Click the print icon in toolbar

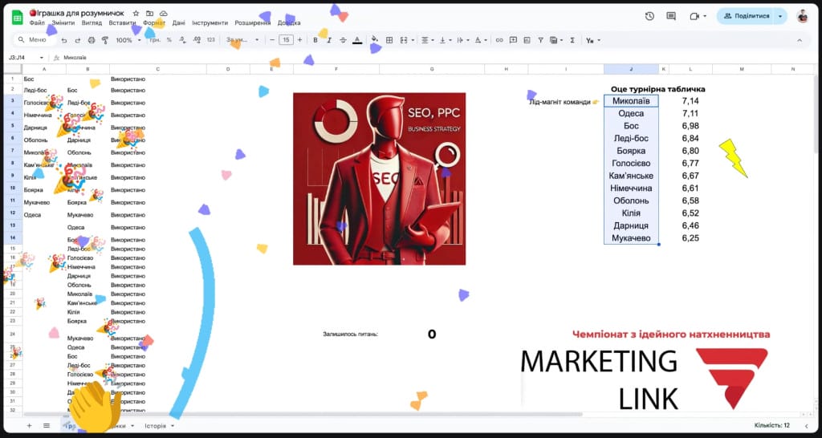[92, 40]
